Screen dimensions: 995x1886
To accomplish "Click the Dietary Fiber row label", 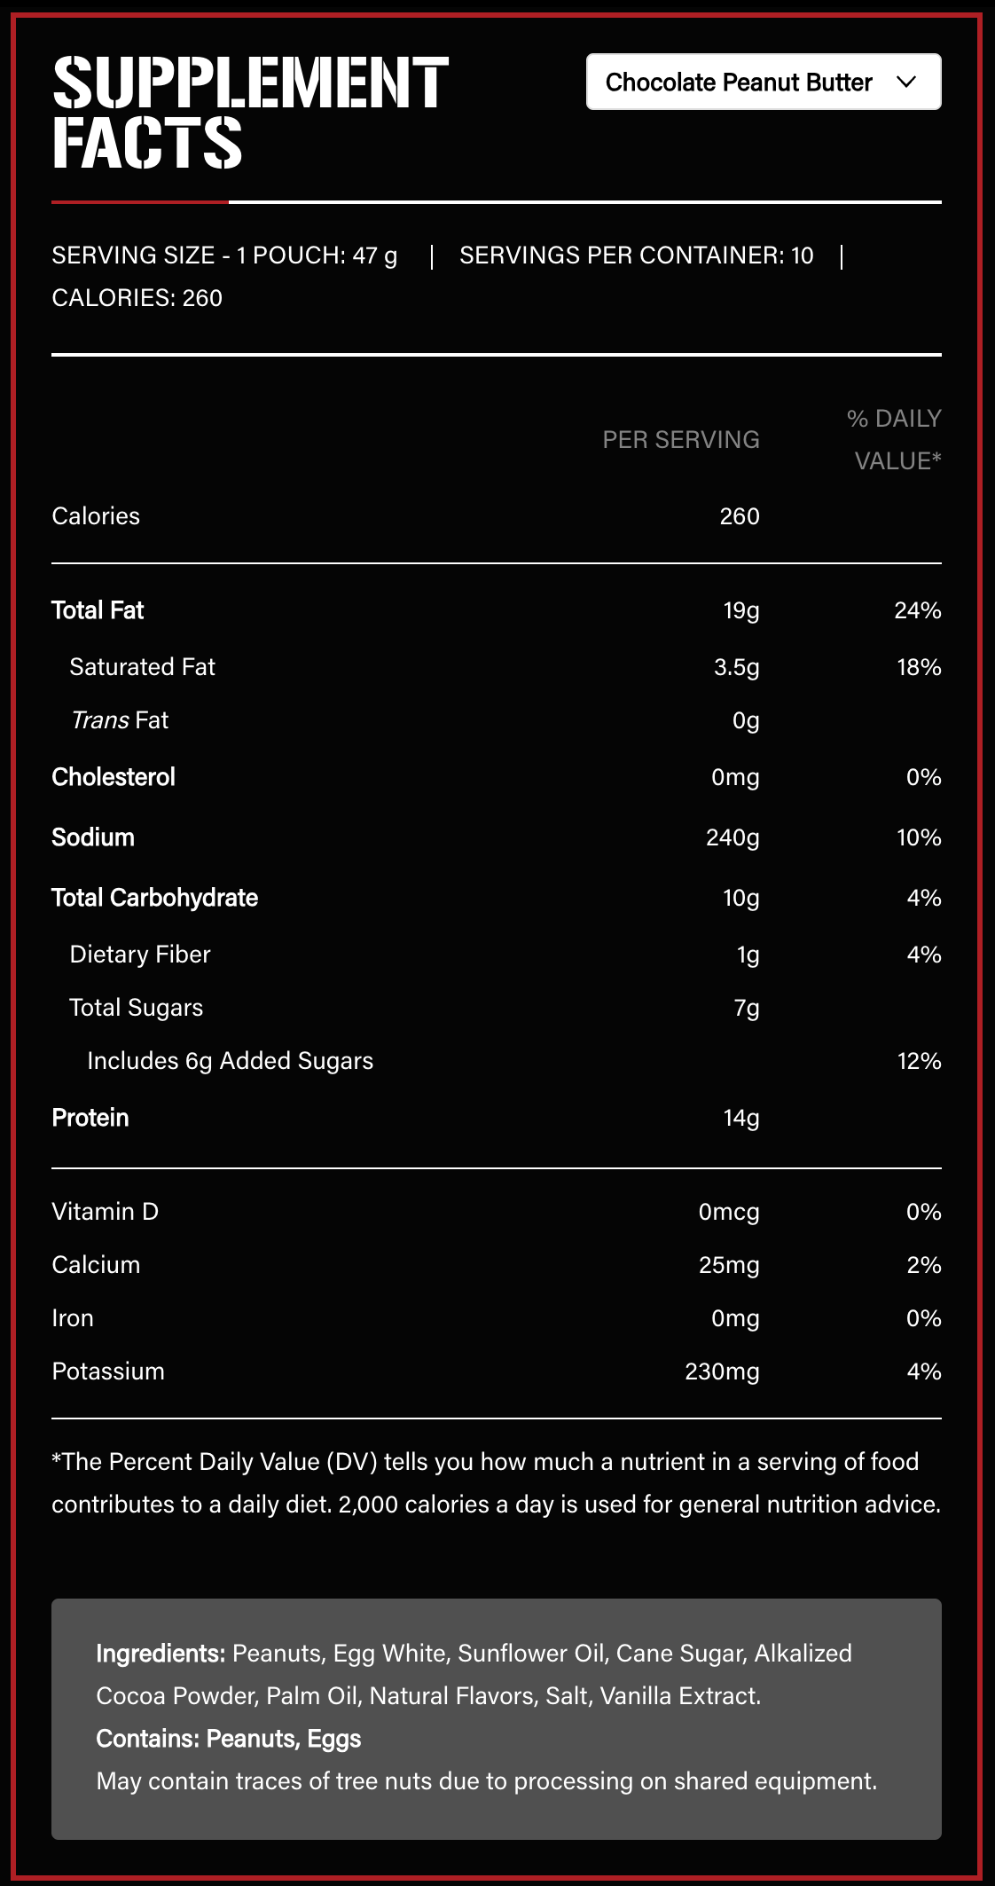I will click(140, 955).
